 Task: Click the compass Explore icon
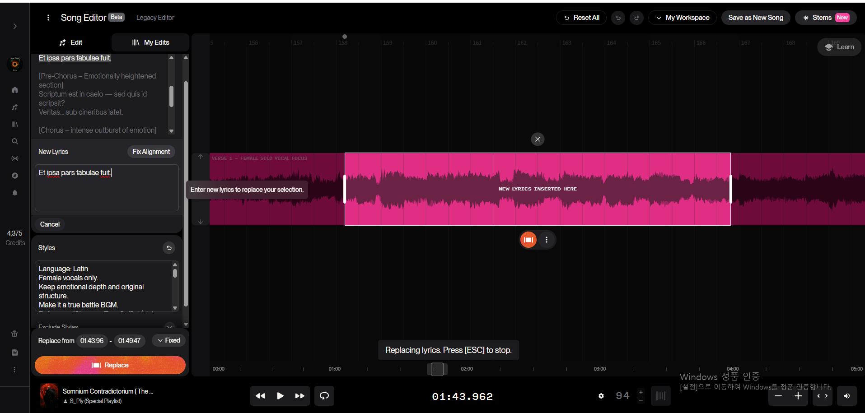pyautogui.click(x=15, y=176)
